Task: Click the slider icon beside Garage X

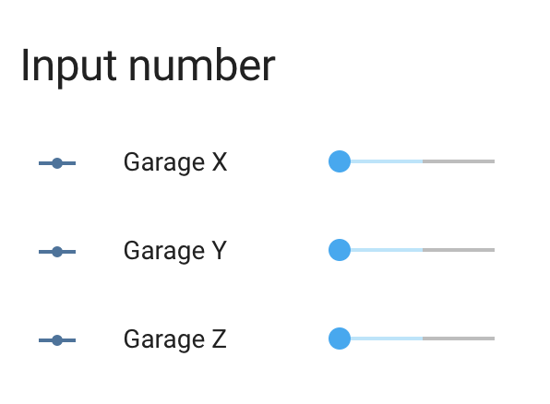Action: (x=57, y=163)
